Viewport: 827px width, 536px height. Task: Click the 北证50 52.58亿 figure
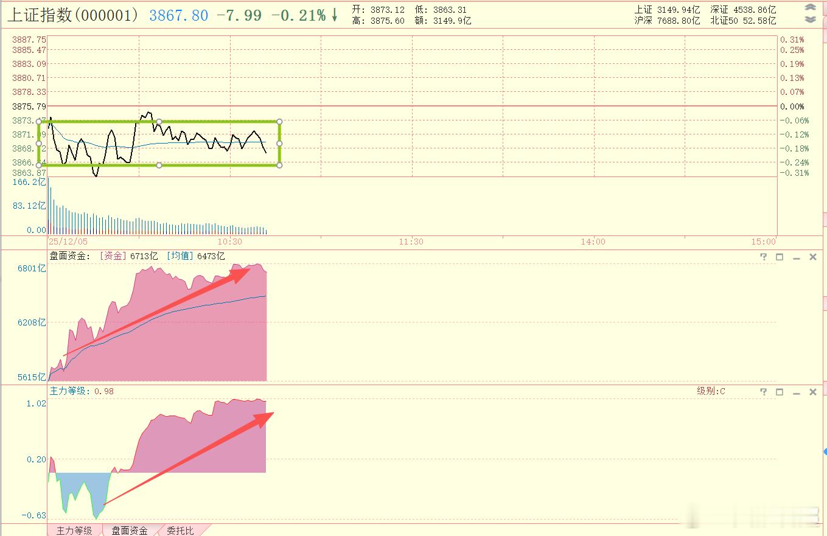coord(744,21)
